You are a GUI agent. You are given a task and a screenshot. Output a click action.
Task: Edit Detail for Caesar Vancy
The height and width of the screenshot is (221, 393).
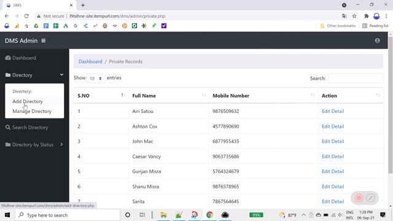point(333,157)
